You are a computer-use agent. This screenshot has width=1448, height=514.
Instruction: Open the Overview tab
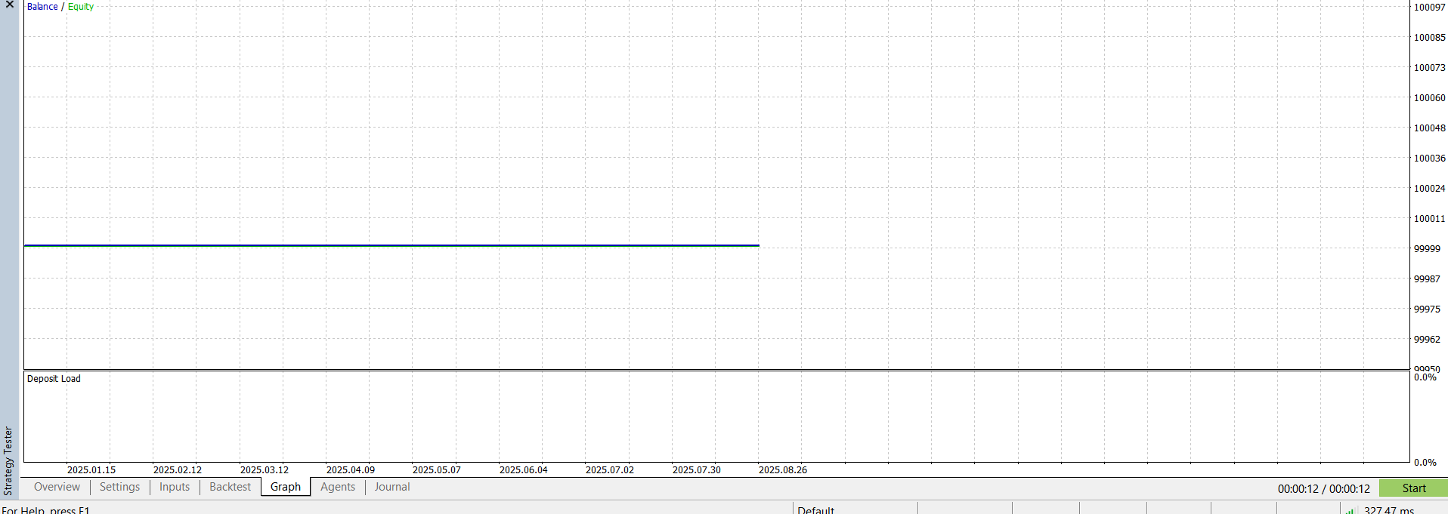tap(57, 487)
